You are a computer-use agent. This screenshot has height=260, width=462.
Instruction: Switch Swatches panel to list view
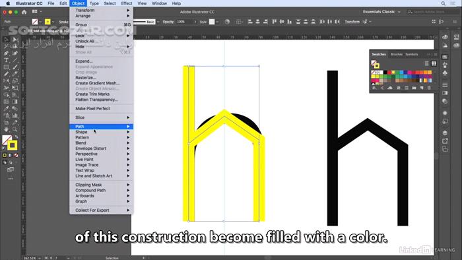[x=426, y=63]
